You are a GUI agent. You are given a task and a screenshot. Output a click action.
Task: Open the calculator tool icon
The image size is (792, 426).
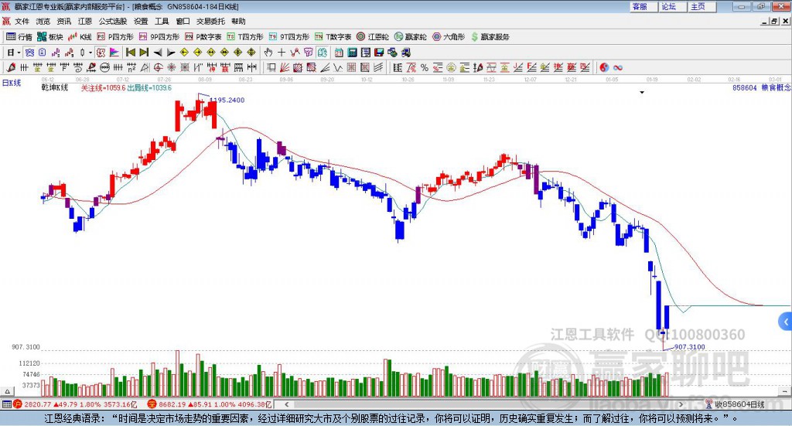pyautogui.click(x=353, y=53)
